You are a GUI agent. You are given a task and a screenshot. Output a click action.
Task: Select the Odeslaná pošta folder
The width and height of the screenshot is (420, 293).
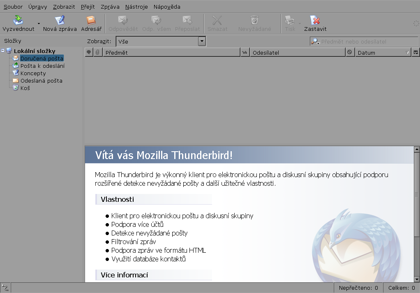click(41, 81)
